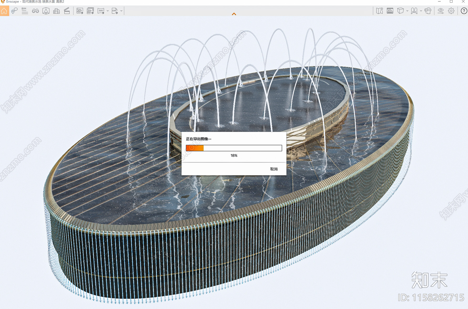
Task: Click the orange export progress bar
Action: click(234, 148)
